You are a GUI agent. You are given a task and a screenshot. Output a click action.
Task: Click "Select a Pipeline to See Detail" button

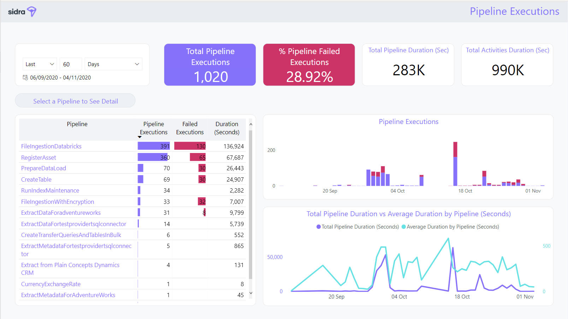(75, 101)
